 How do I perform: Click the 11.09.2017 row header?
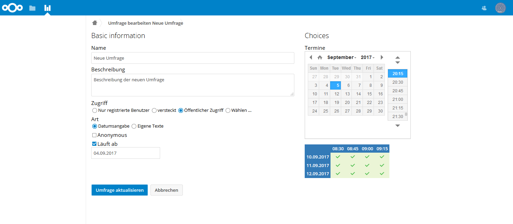[318, 165]
